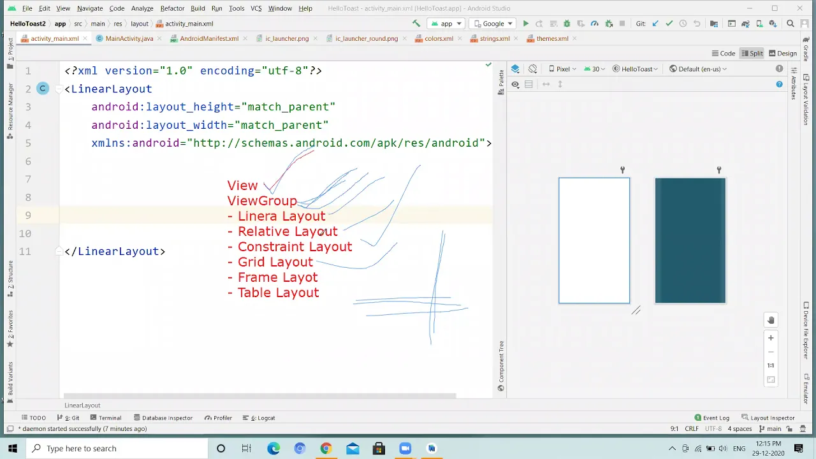
Task: Open the Pixel device preview dropdown
Action: [561, 69]
